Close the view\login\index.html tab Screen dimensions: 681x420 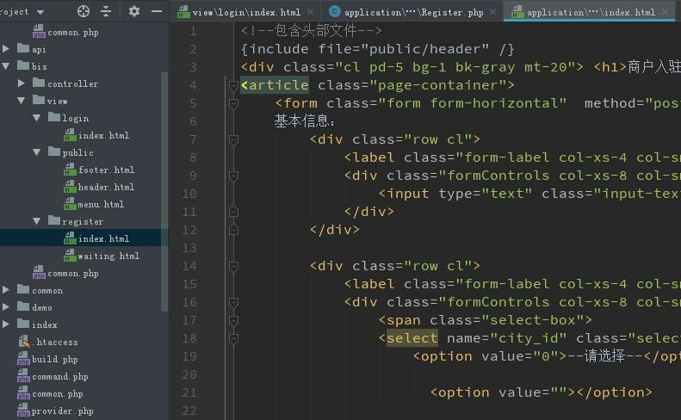click(x=310, y=12)
